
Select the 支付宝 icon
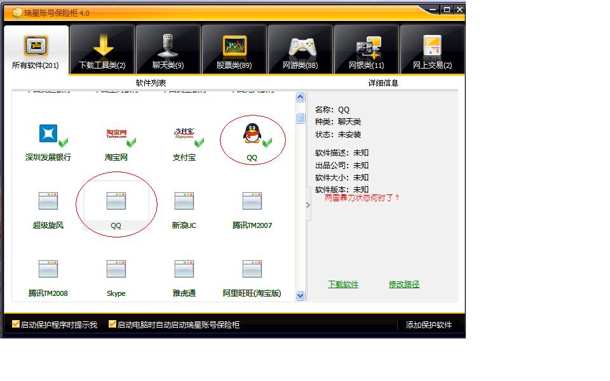point(184,134)
